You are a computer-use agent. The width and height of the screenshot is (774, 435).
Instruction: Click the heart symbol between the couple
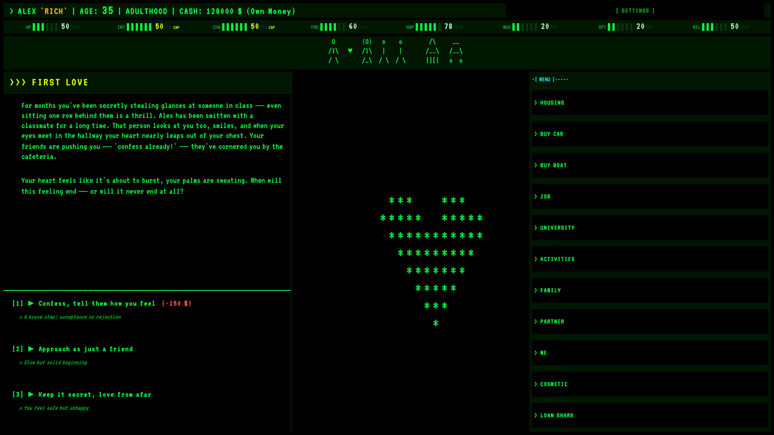[x=350, y=51]
